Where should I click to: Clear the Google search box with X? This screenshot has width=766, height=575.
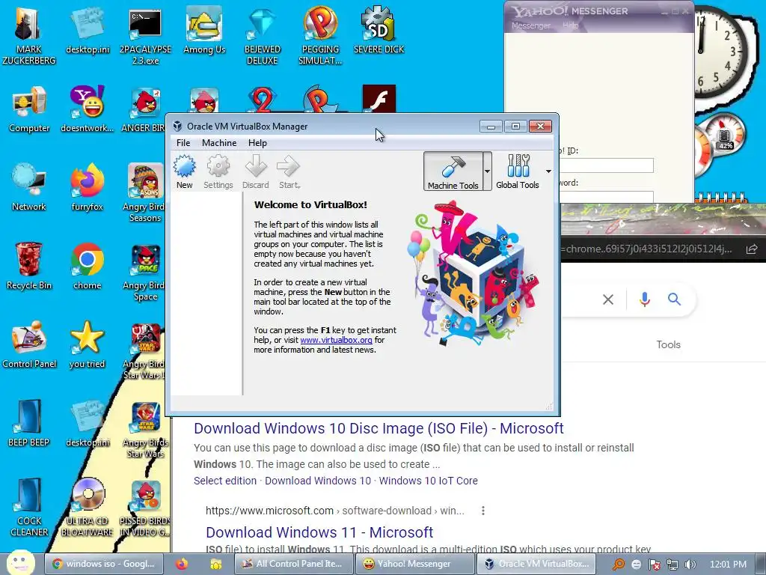608,299
